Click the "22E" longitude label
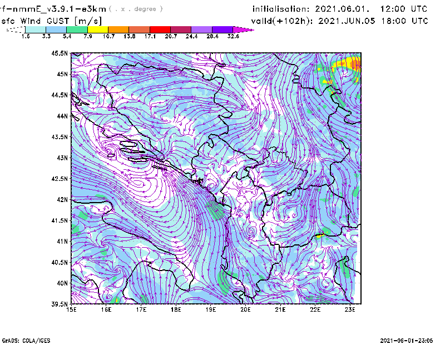Screen dimensions: 445x344 pyautogui.click(x=315, y=309)
